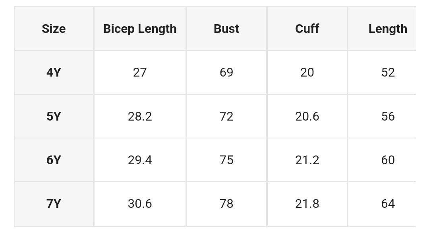Click the Bicep Length column header
The height and width of the screenshot is (232, 429).
(140, 29)
